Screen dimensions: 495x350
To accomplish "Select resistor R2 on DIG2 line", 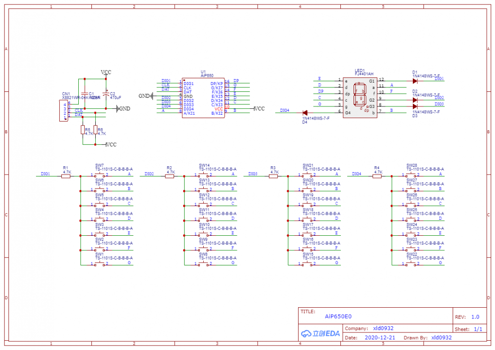I will 170,176.
